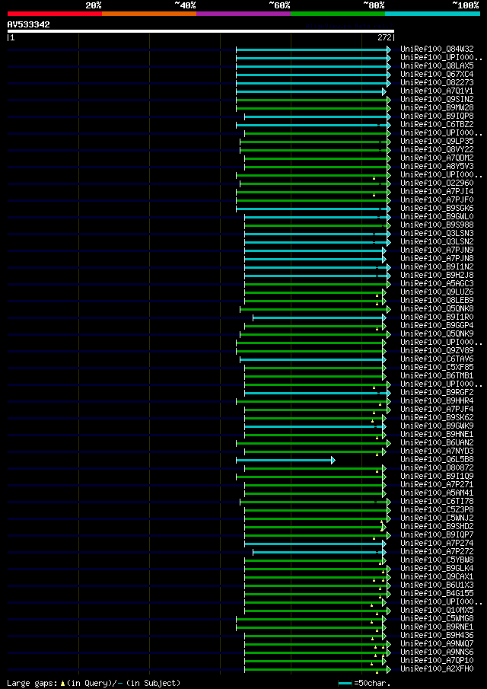This screenshot has height=689, width=487.
Task: Open the UniRef100_B4G155 entry
Action: [437, 594]
